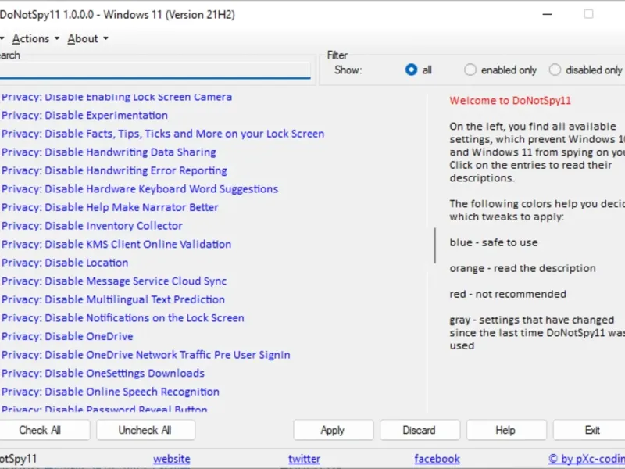Expand the About dropdown arrow
Screen dimensions: 625x469
pos(105,38)
